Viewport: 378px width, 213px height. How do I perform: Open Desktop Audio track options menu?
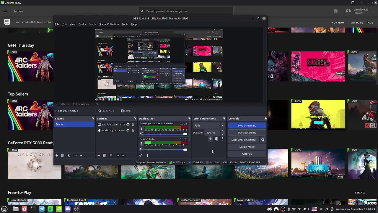[x=141, y=144]
